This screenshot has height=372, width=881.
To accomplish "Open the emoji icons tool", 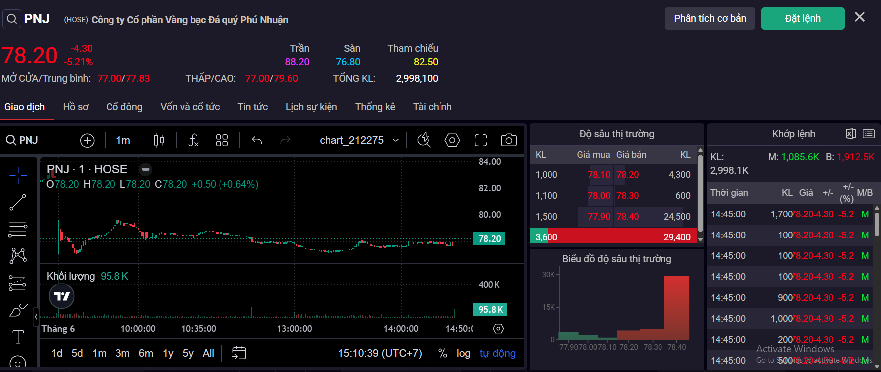I will (x=18, y=363).
